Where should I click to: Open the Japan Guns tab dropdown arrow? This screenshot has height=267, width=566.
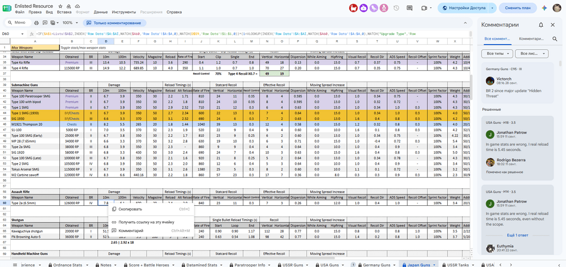[434, 265]
